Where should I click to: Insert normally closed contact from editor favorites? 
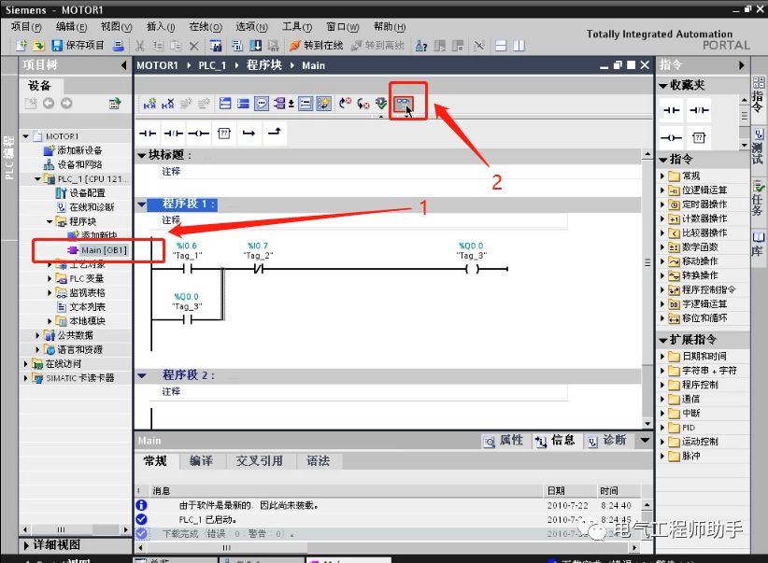point(174,134)
